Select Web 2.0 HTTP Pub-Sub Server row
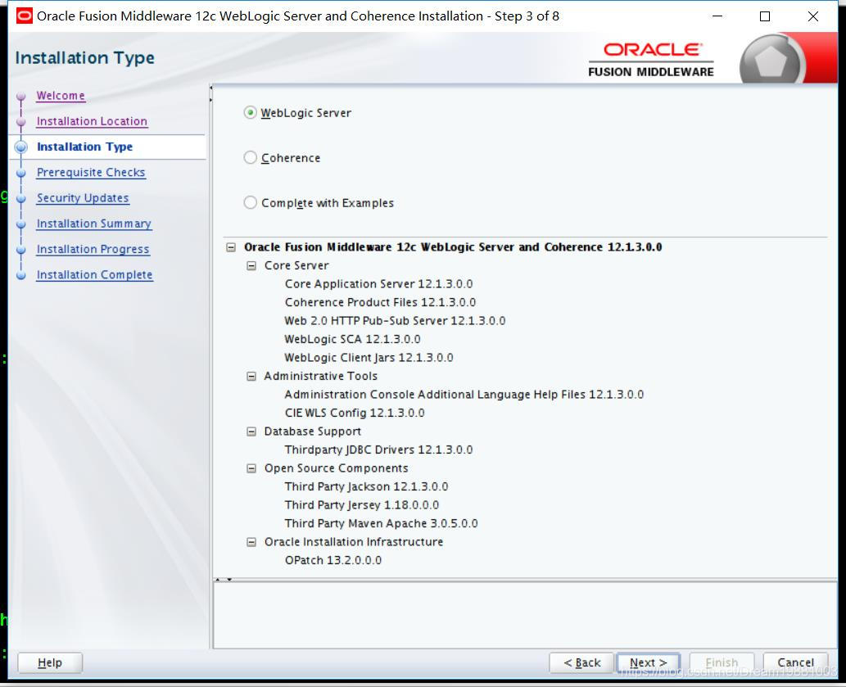 tap(395, 321)
